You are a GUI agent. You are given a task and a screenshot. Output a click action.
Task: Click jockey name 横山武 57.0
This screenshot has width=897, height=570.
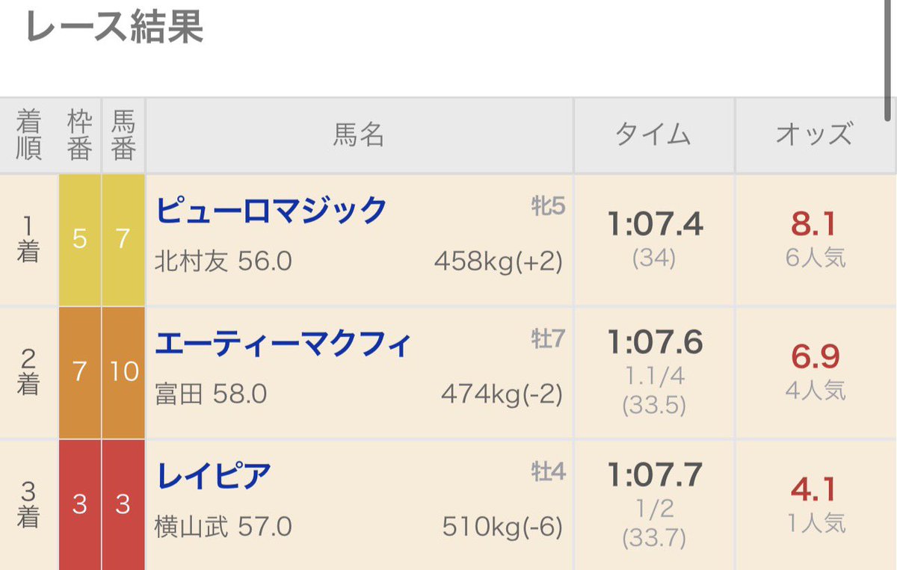pyautogui.click(x=223, y=527)
